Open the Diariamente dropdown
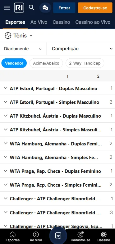 [23, 49]
